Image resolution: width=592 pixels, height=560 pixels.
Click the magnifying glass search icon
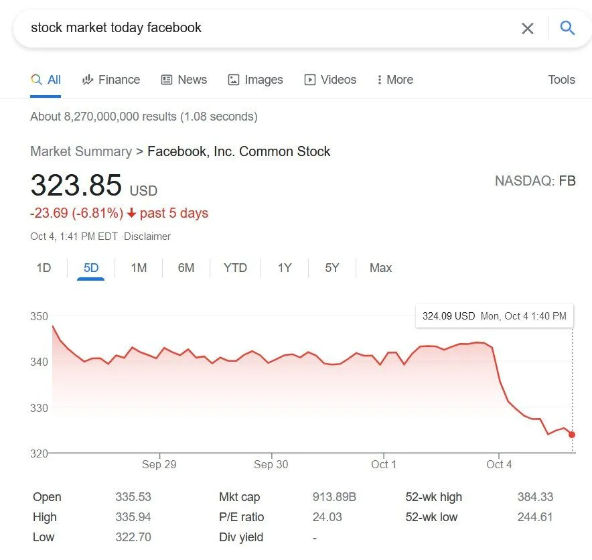[567, 28]
